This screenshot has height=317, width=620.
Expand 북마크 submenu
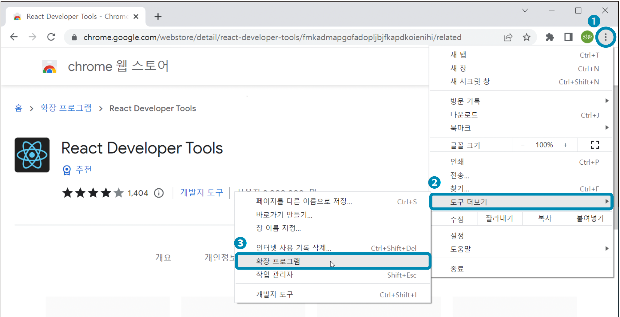coord(521,128)
